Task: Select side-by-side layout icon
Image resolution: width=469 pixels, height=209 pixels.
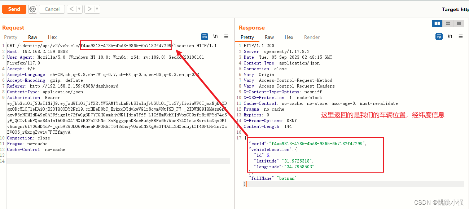Action: (x=438, y=23)
